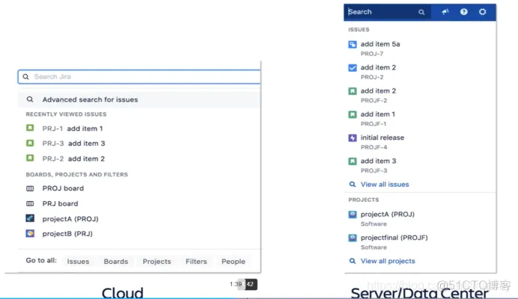Click View all projects link
Screen dimensions: 518x299
click(x=388, y=261)
